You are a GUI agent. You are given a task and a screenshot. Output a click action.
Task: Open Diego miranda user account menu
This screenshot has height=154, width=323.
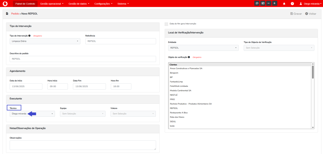pos(310,4)
